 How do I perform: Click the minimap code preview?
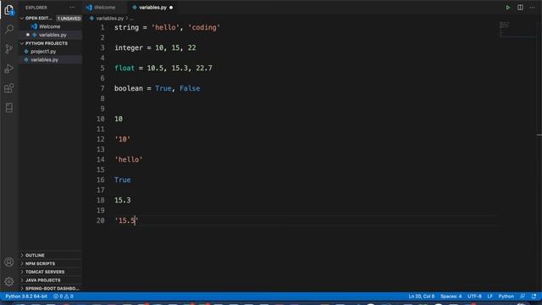tap(505, 28)
